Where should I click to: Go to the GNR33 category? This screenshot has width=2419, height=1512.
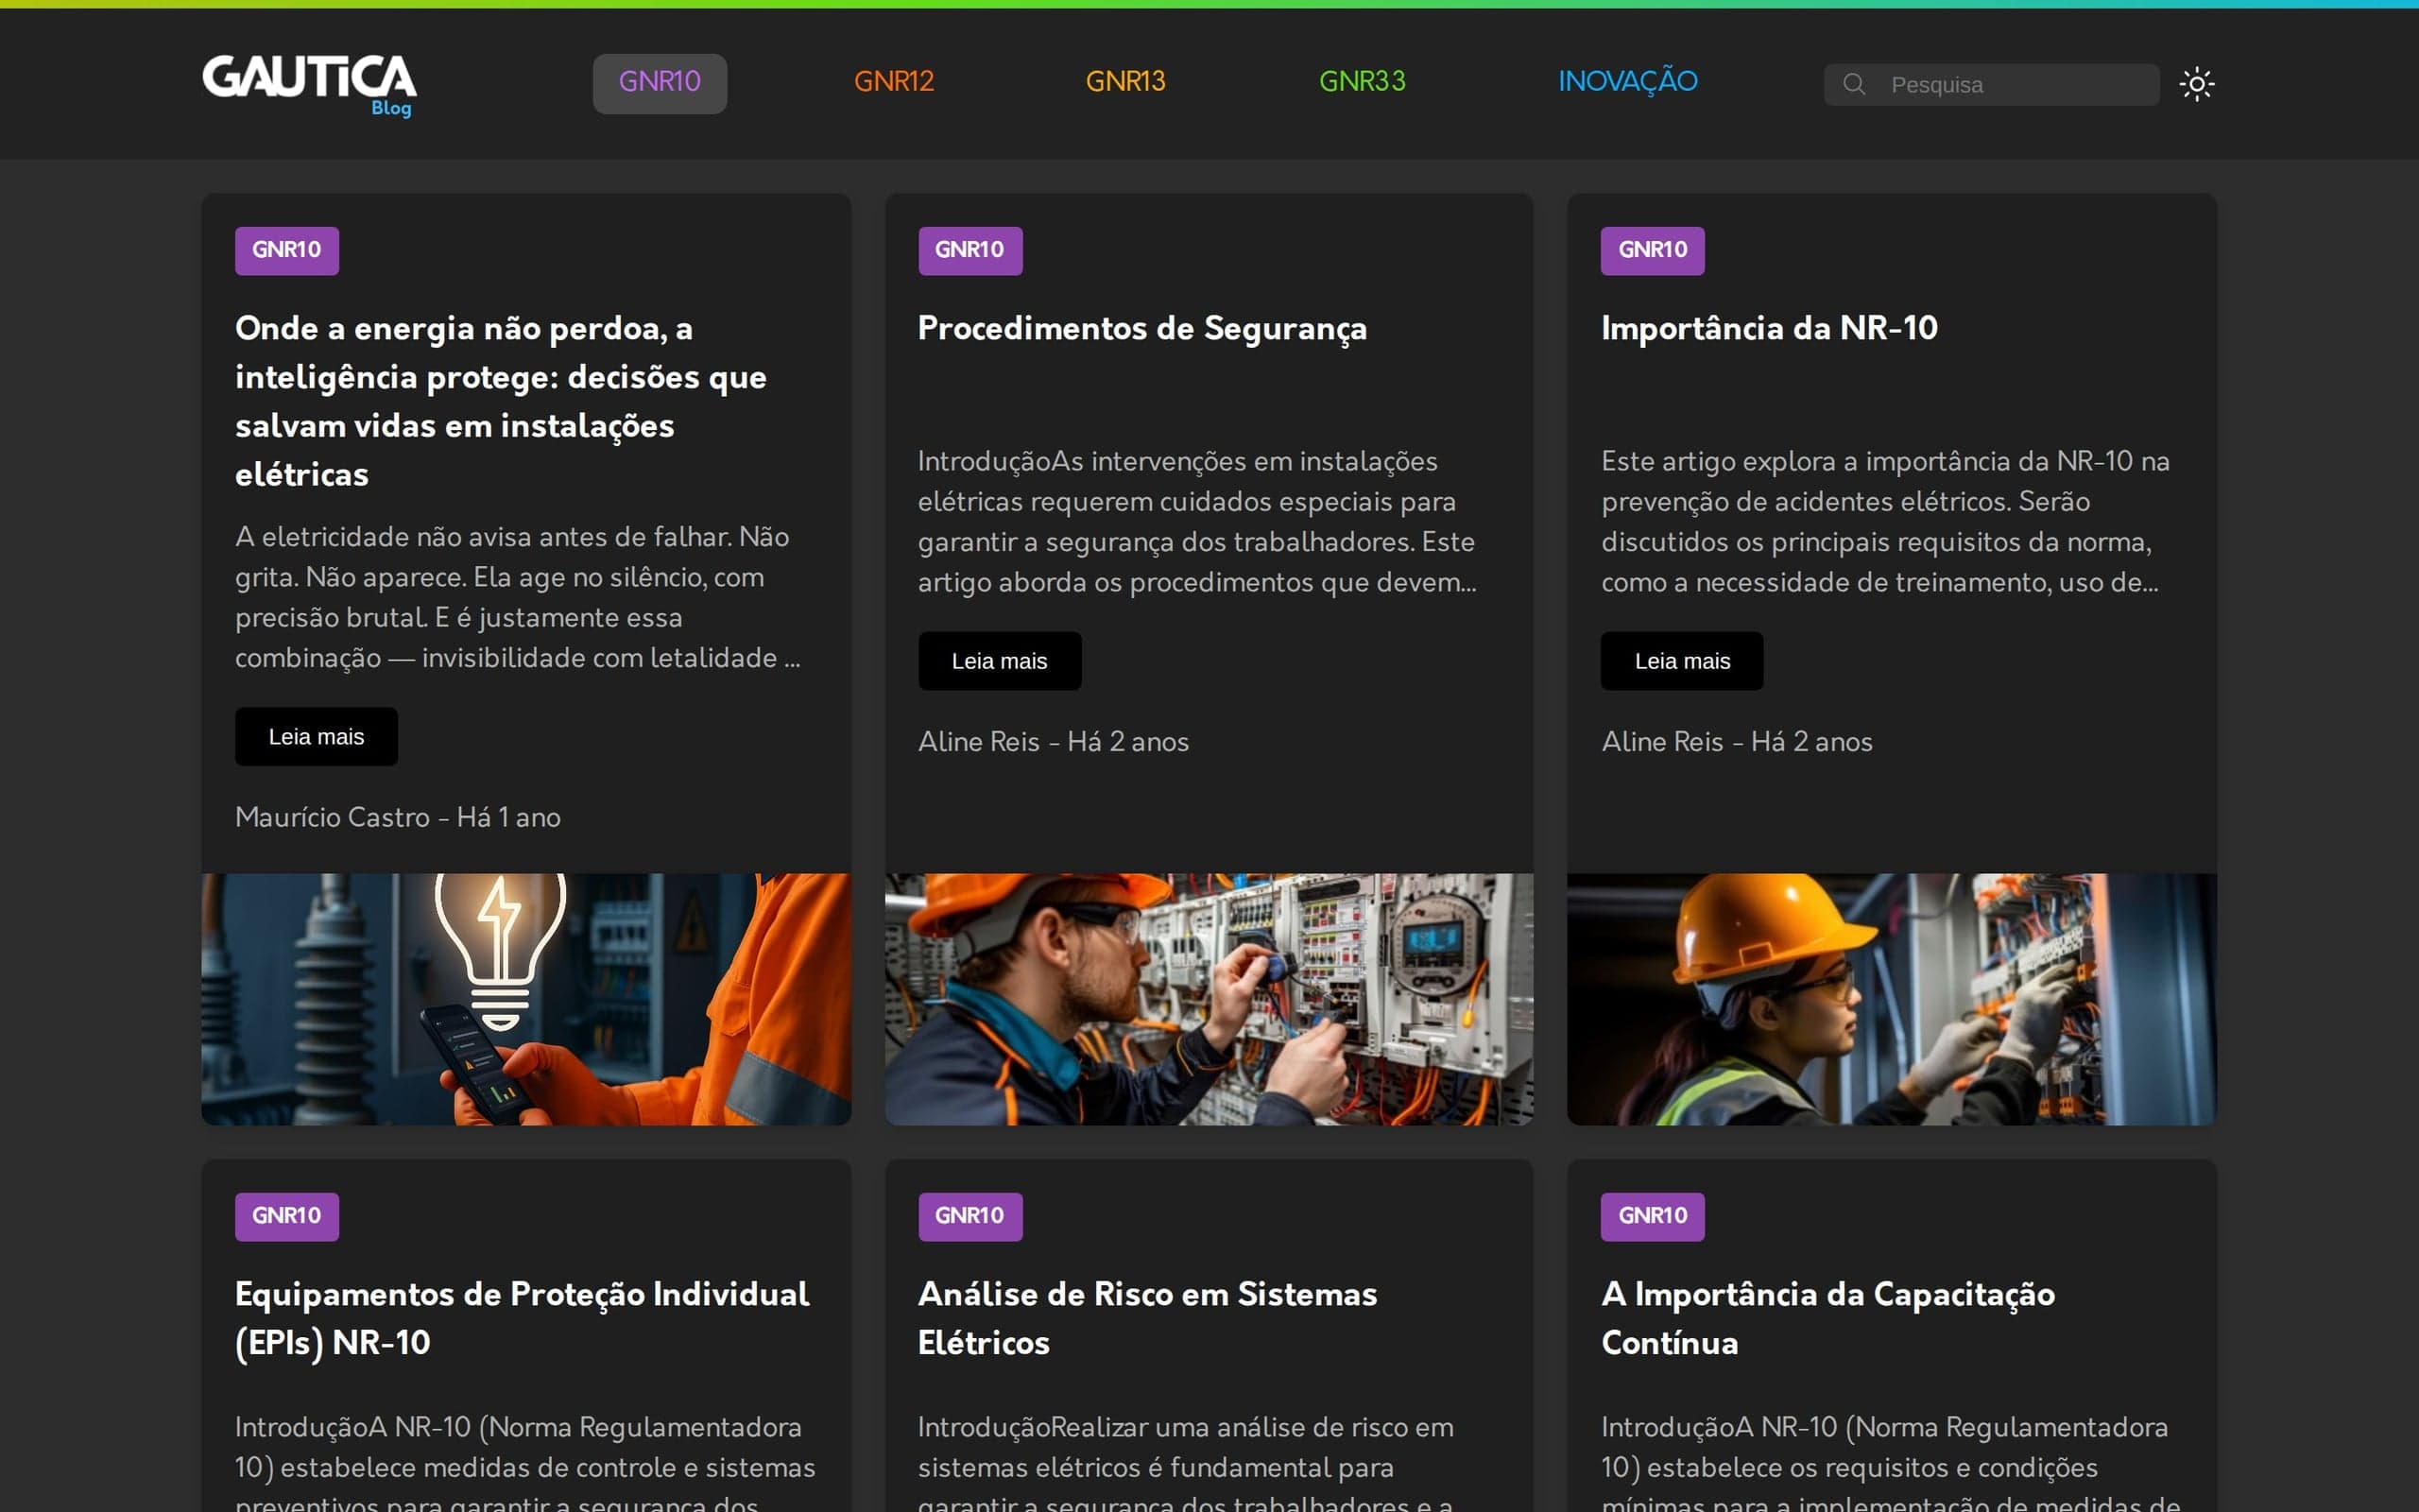tap(1362, 81)
